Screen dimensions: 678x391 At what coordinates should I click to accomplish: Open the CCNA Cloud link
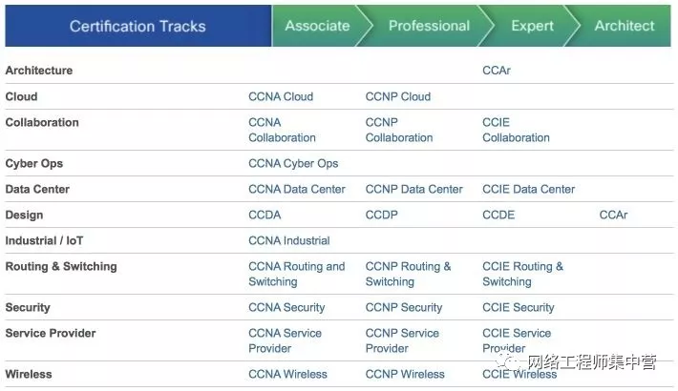click(281, 96)
